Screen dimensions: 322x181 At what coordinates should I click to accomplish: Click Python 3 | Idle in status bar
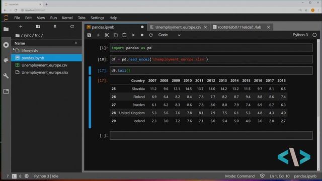[x=46, y=176]
